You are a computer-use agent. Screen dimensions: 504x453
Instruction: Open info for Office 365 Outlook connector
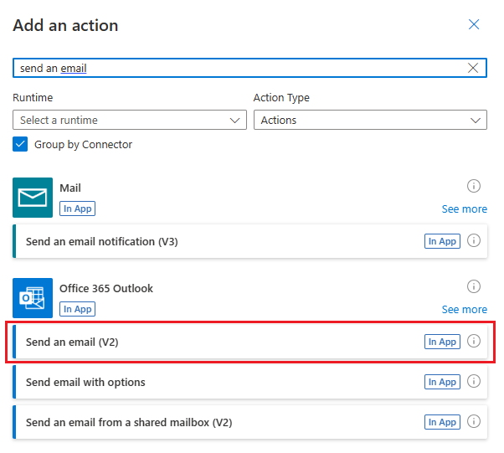point(473,286)
